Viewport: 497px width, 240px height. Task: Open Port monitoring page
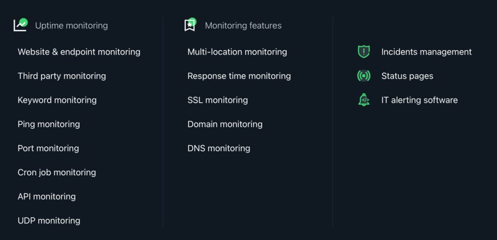point(48,148)
